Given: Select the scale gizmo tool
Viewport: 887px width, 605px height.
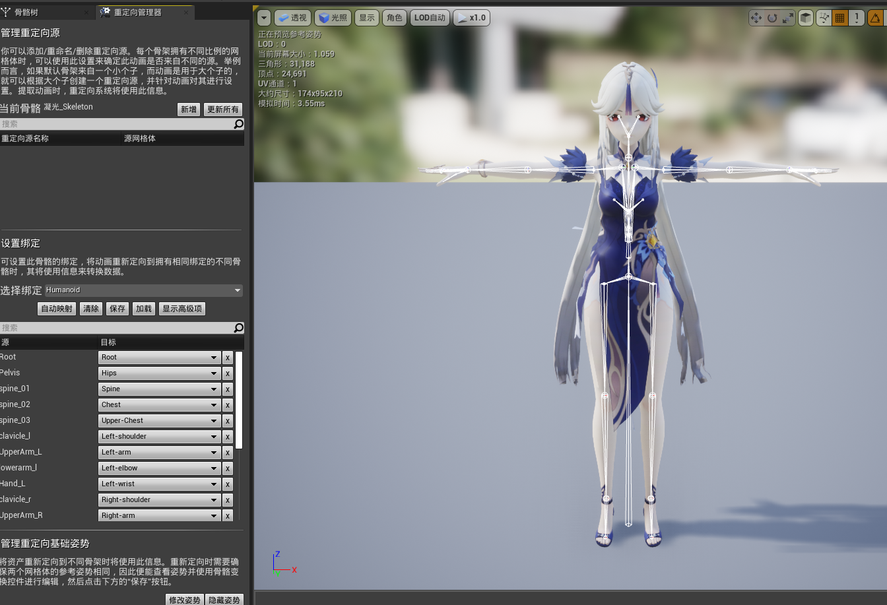Looking at the screenshot, I should click(788, 18).
